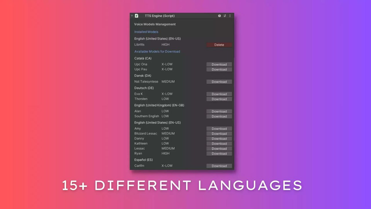
Task: Download the Amy US English voice
Action: [x=219, y=129]
